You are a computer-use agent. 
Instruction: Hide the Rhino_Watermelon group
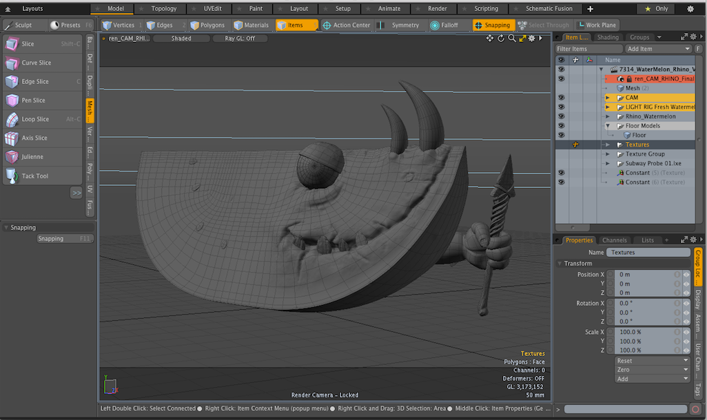click(x=562, y=116)
